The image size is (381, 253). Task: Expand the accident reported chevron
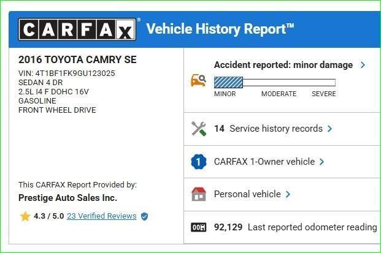tap(363, 64)
